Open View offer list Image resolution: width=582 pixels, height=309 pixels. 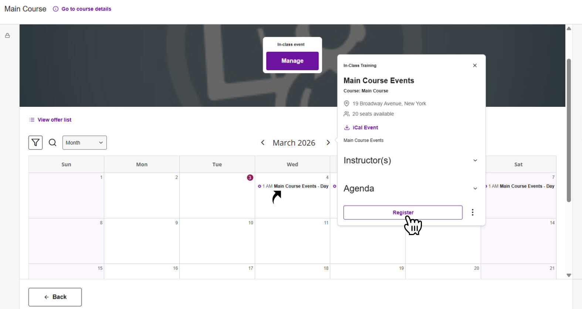54,119
